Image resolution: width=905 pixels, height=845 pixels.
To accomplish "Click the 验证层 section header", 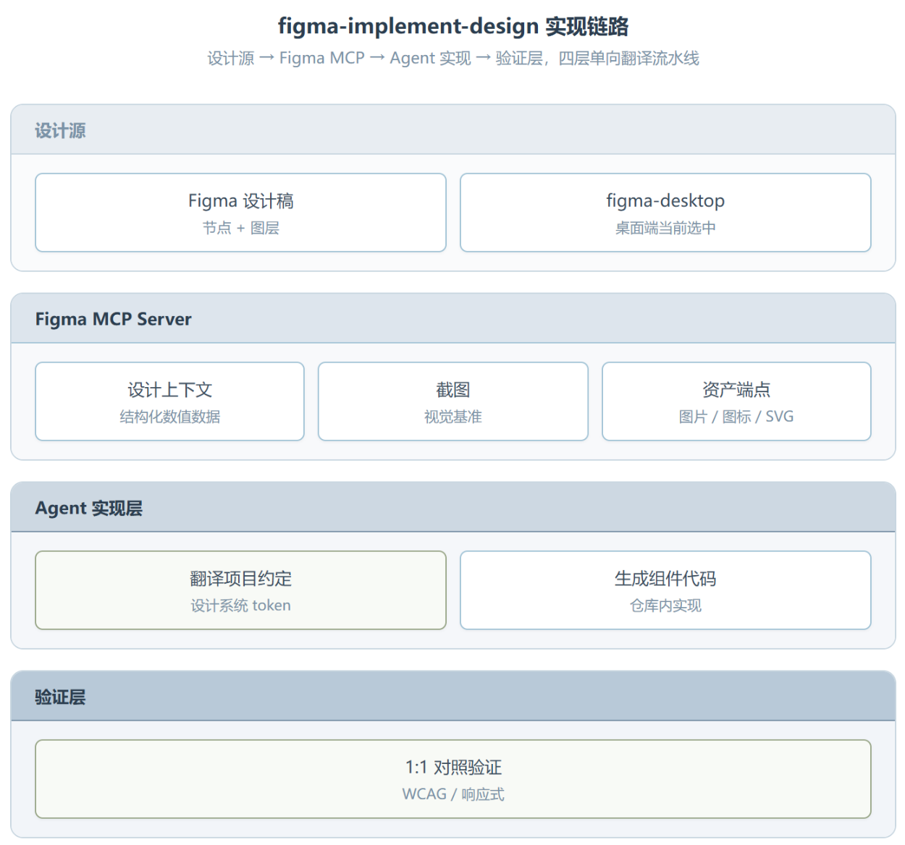I will pos(453,696).
